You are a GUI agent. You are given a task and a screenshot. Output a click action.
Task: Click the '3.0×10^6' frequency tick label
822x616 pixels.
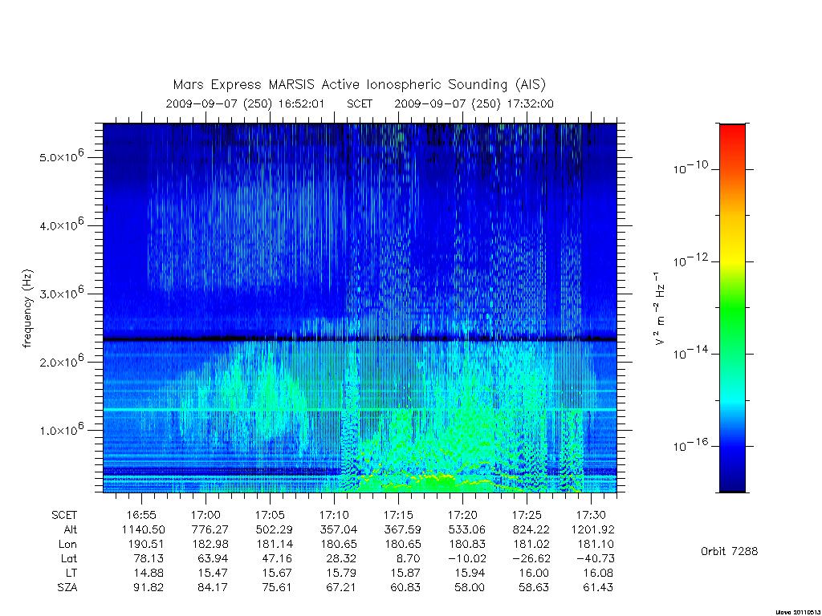click(61, 292)
